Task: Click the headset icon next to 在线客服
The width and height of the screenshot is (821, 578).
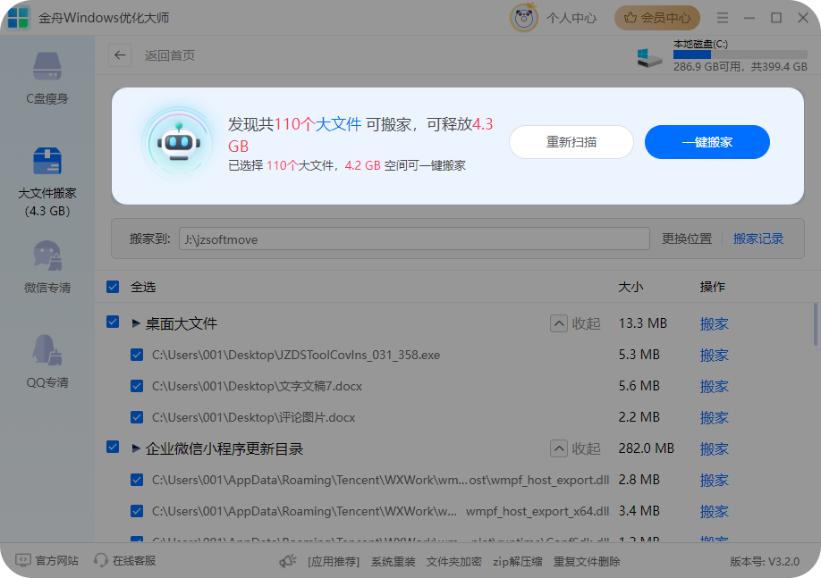Action: tap(100, 560)
